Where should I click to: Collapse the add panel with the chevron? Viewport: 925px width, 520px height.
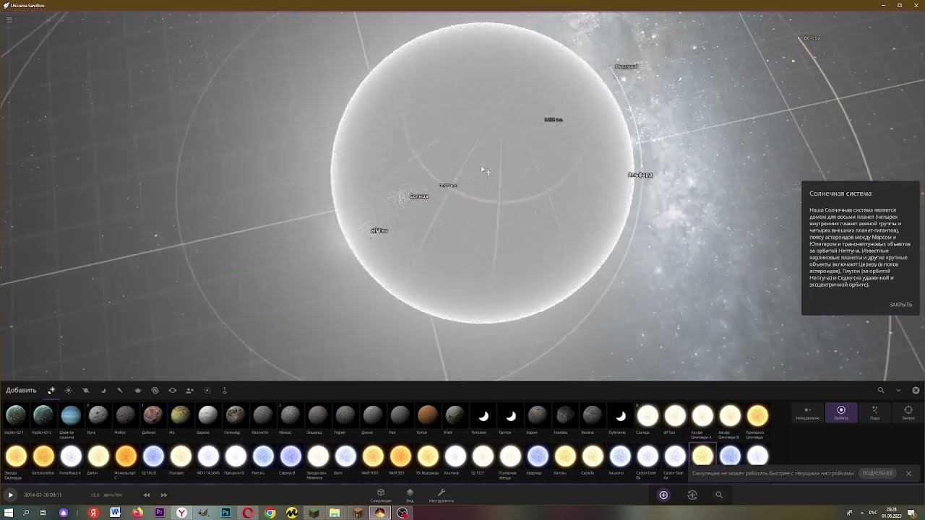[898, 390]
